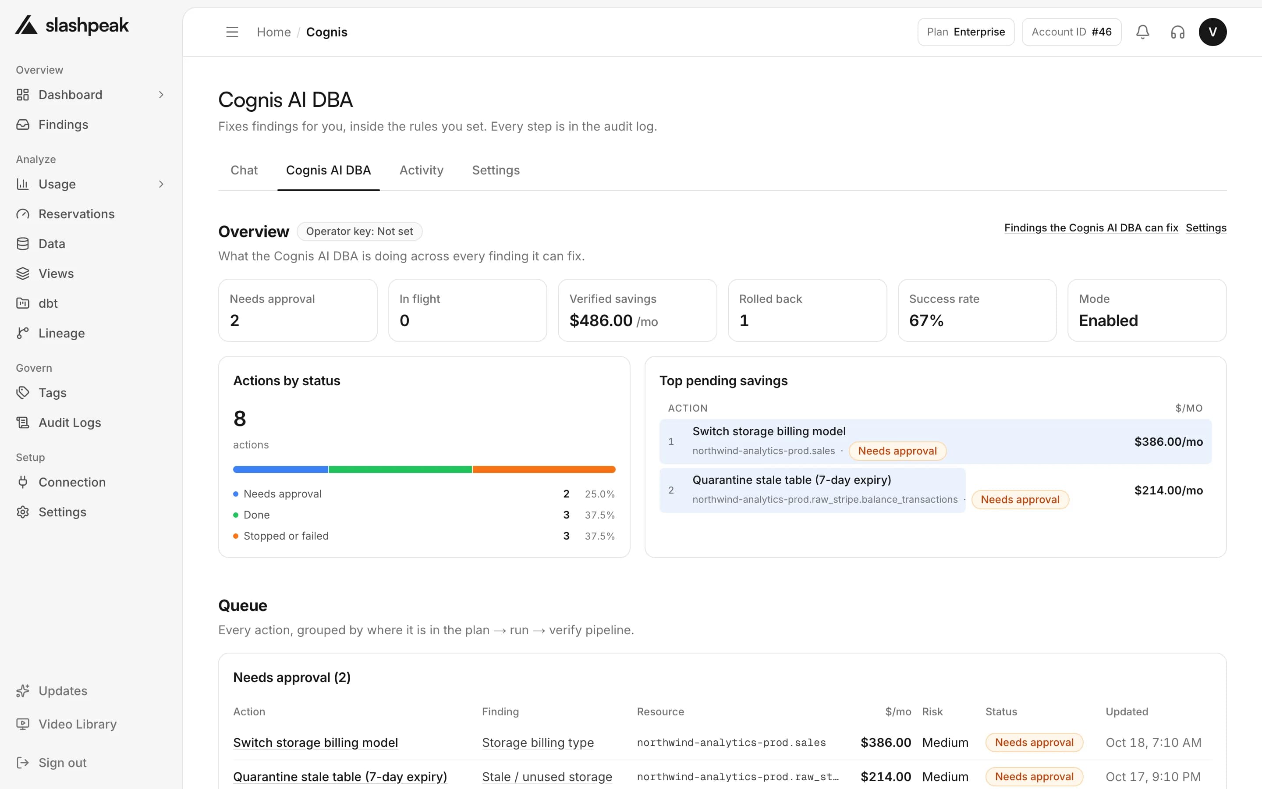
Task: Open Settings link beside Overview
Action: (x=1205, y=227)
